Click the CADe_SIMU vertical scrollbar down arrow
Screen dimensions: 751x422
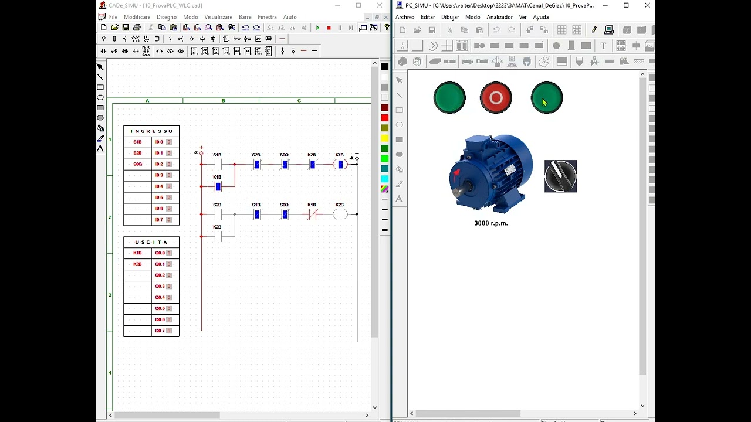[375, 407]
